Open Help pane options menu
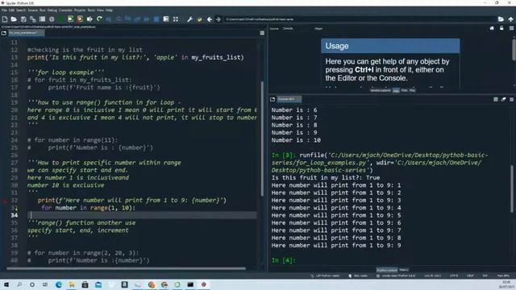The width and height of the screenshot is (516, 290). [511, 28]
